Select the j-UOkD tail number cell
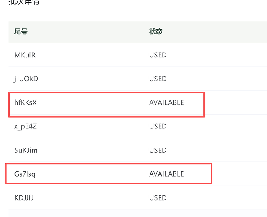267x217 pixels. coord(26,79)
